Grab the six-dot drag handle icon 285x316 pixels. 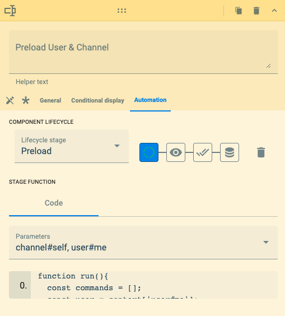point(122,11)
